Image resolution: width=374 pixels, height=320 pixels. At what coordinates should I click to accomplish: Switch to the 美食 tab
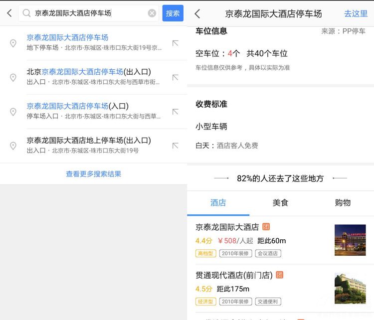point(280,202)
